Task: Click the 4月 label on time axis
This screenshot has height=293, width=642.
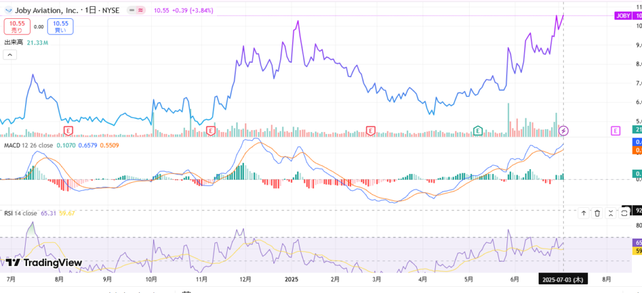Action: (423, 279)
